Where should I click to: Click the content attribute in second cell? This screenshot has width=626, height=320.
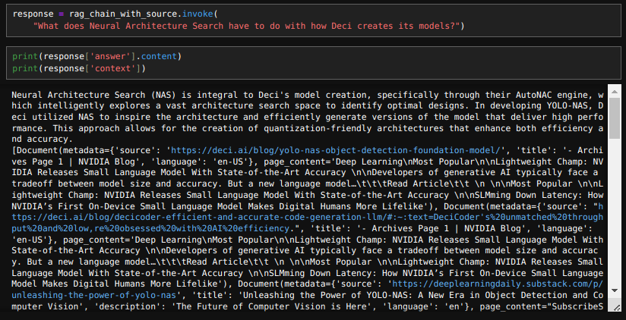(159, 56)
